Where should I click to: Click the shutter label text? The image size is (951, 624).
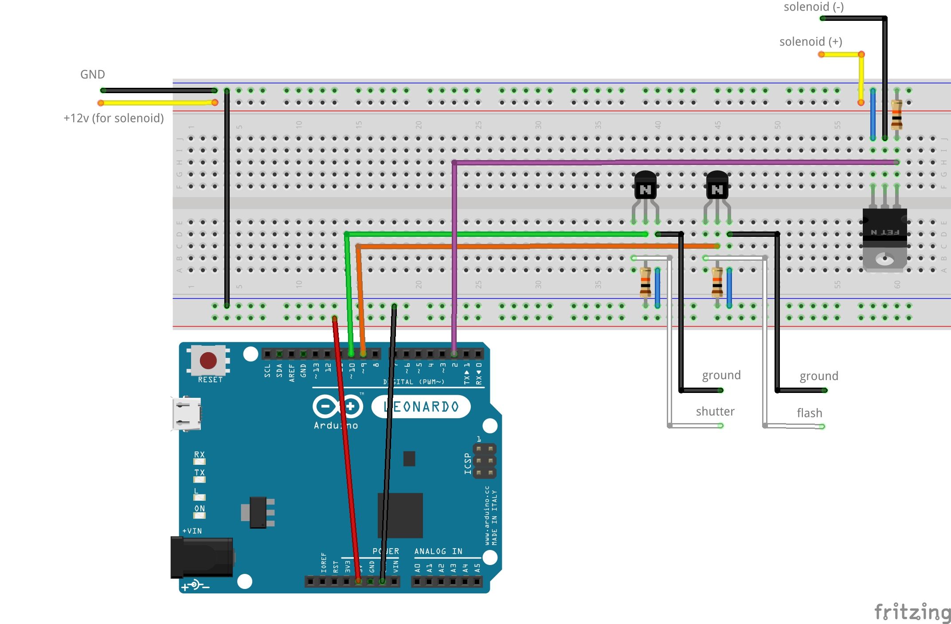tap(716, 411)
